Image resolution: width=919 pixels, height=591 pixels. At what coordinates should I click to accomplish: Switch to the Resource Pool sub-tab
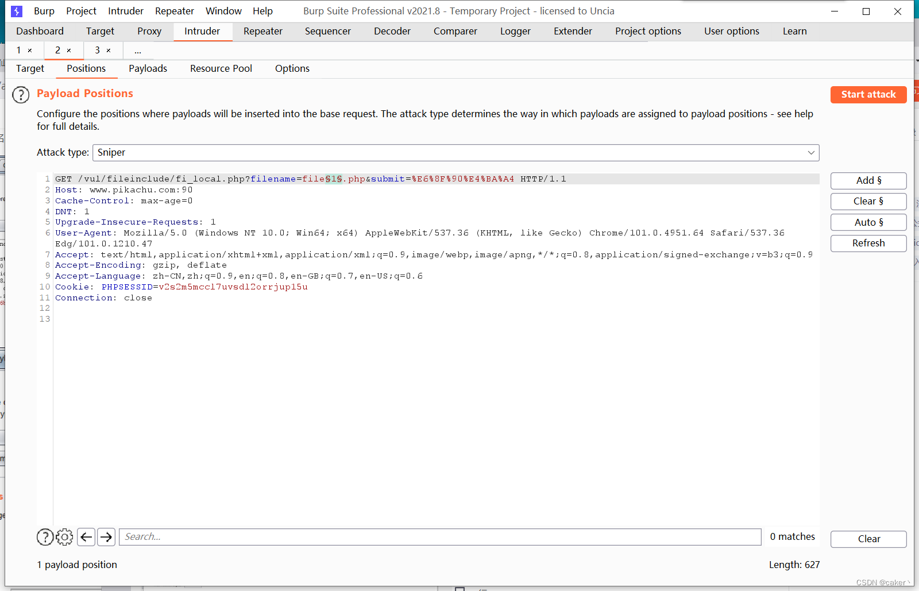pyautogui.click(x=221, y=68)
